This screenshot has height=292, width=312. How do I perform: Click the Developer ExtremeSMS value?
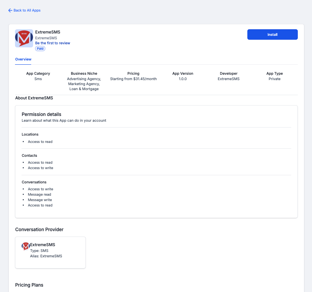click(229, 79)
